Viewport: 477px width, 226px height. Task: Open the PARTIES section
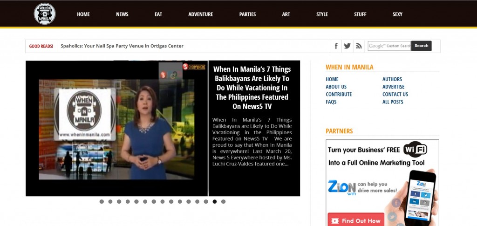click(x=247, y=14)
